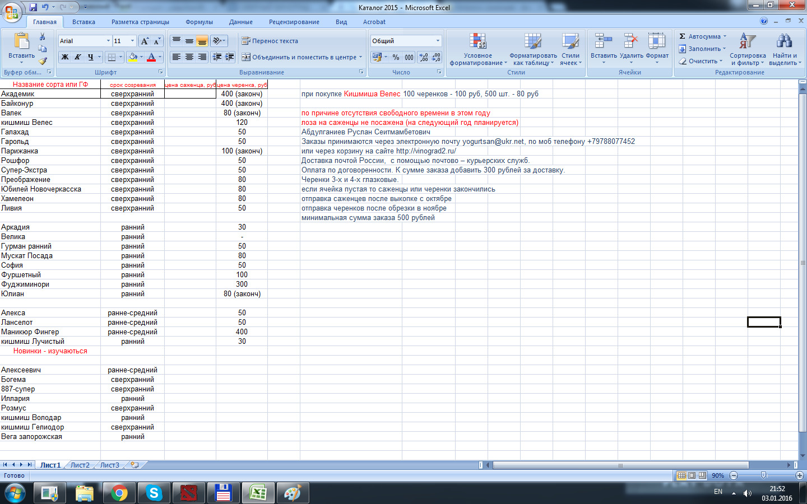Open the Arial font name dropdown
This screenshot has width=807, height=504.
coord(108,41)
